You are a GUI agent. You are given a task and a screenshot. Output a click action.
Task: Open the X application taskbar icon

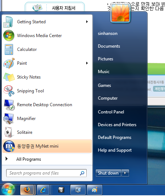pos(78,190)
